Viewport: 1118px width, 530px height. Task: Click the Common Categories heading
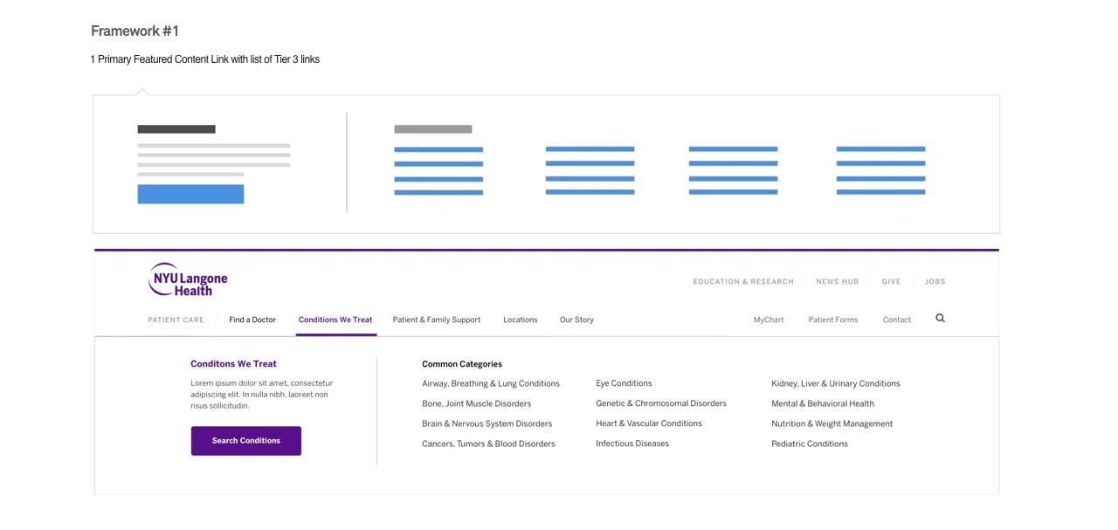click(462, 364)
